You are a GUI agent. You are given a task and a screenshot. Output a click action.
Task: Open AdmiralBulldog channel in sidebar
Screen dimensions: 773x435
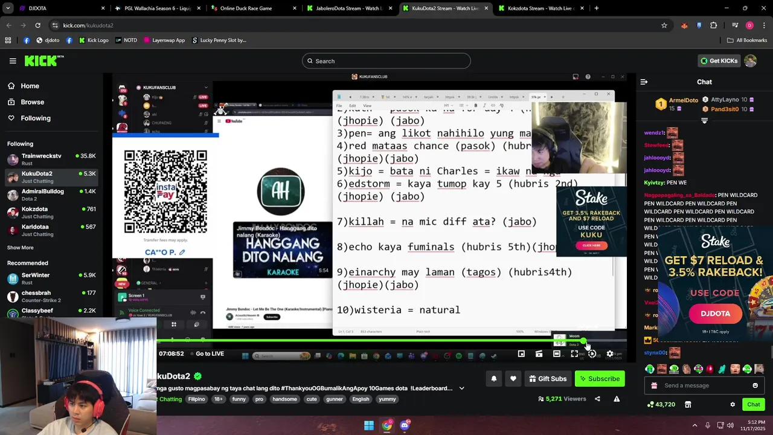(x=51, y=195)
